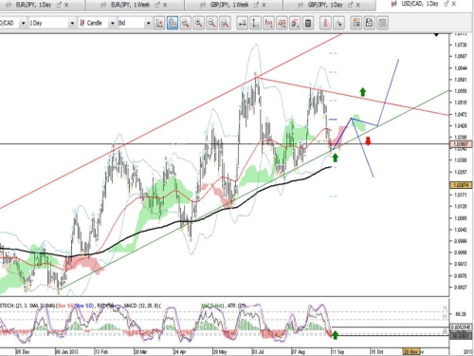Click the save chart template icon
The height and width of the screenshot is (356, 474).
pos(369,23)
